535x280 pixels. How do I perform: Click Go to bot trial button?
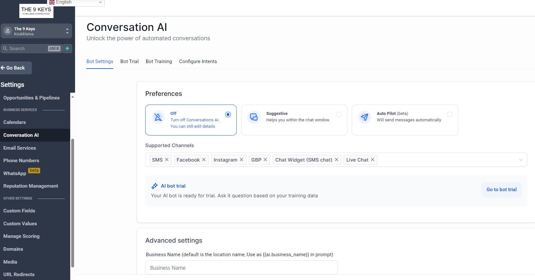coord(502,190)
